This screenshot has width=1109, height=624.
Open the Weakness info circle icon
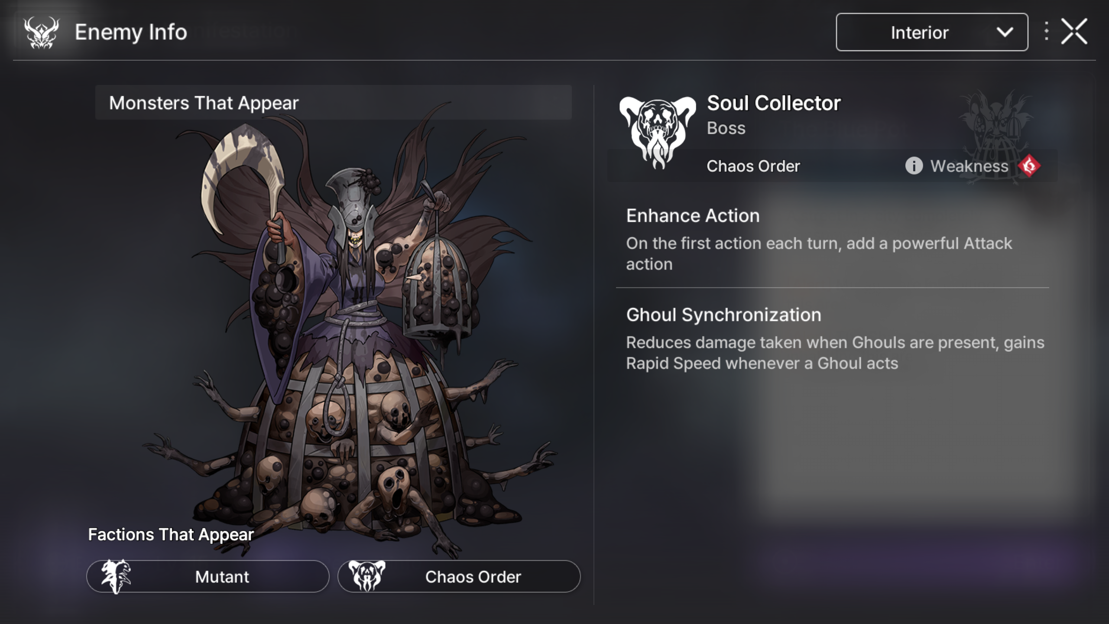[x=914, y=166]
